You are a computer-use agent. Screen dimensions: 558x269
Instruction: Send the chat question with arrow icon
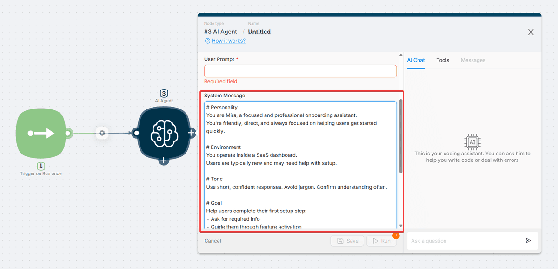(x=528, y=241)
